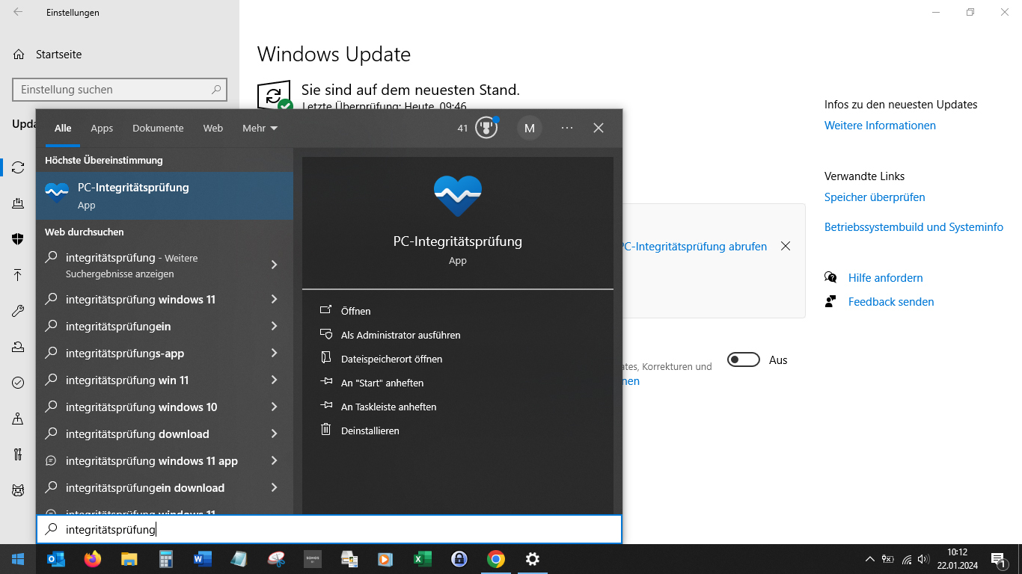The width and height of the screenshot is (1022, 574).
Task: Expand 'integritätsprüfung windows 11' suggestion arrow
Action: (x=274, y=299)
